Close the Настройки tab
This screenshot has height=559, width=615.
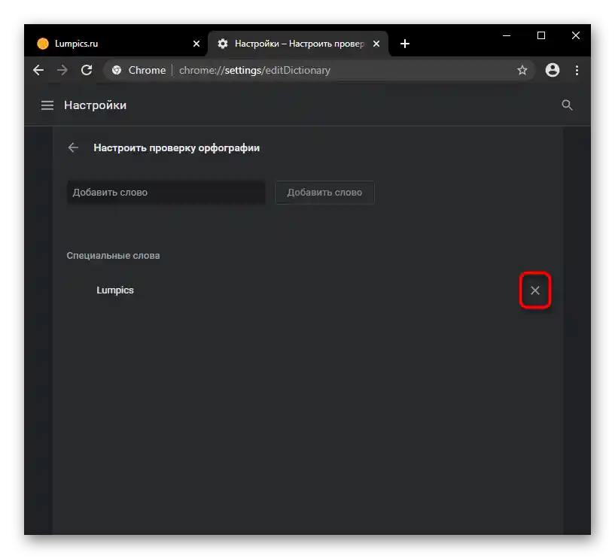376,44
